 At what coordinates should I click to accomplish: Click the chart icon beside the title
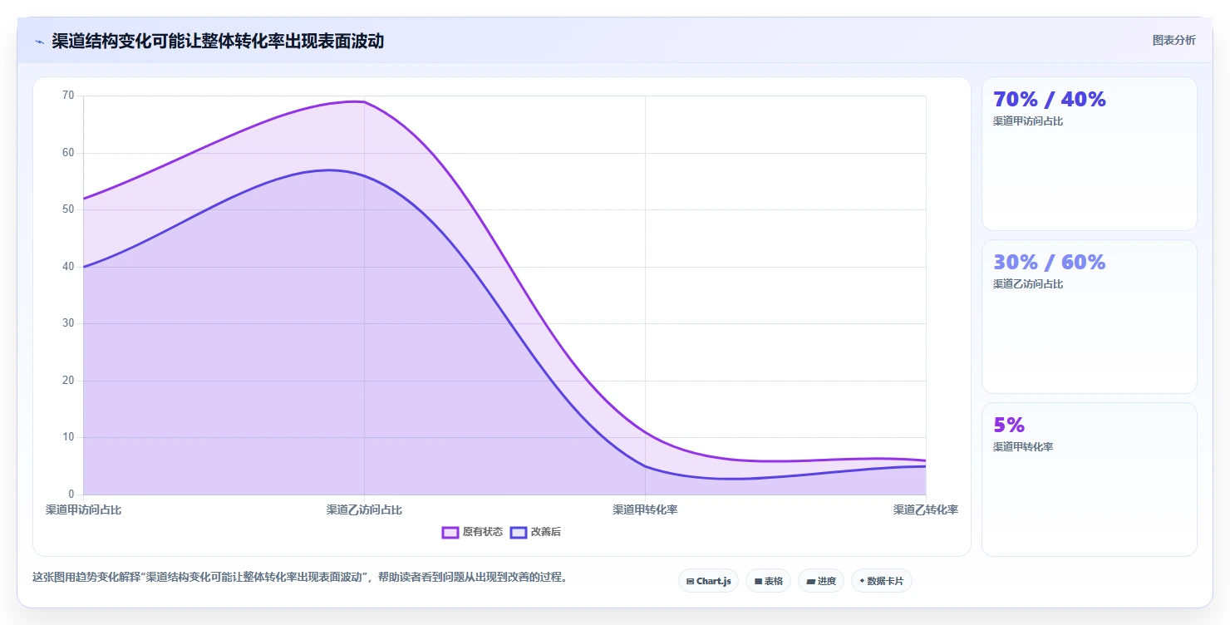coord(39,41)
